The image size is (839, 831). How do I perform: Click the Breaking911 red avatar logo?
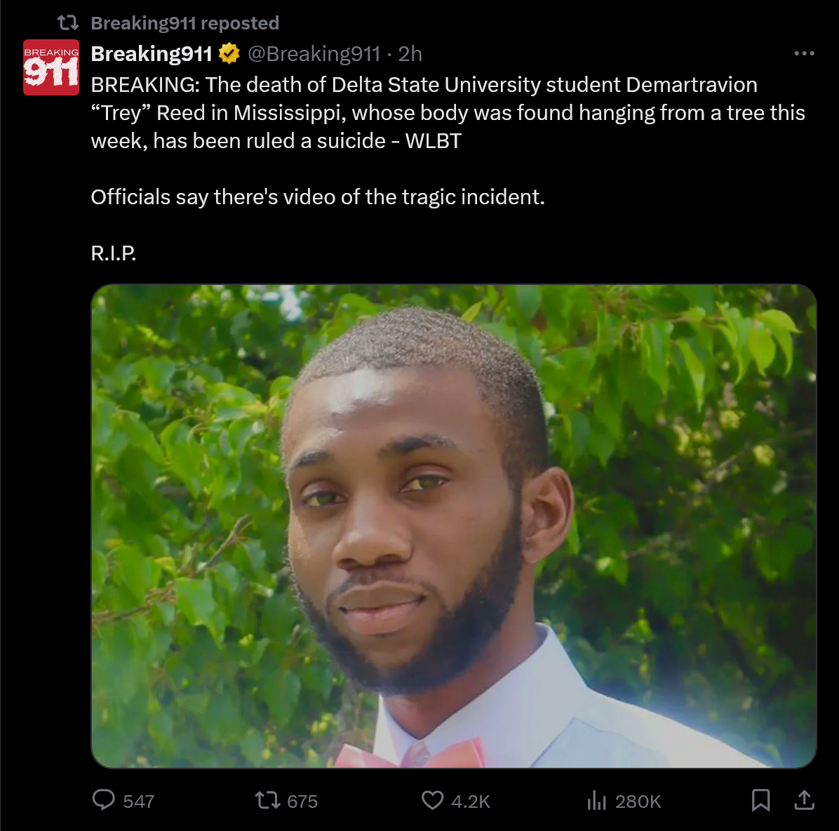51,67
